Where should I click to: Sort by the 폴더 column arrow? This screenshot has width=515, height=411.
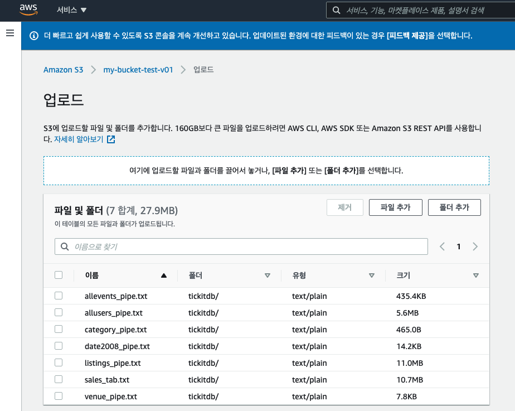268,275
